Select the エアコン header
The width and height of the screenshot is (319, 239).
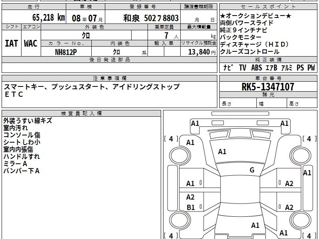click(x=31, y=27)
